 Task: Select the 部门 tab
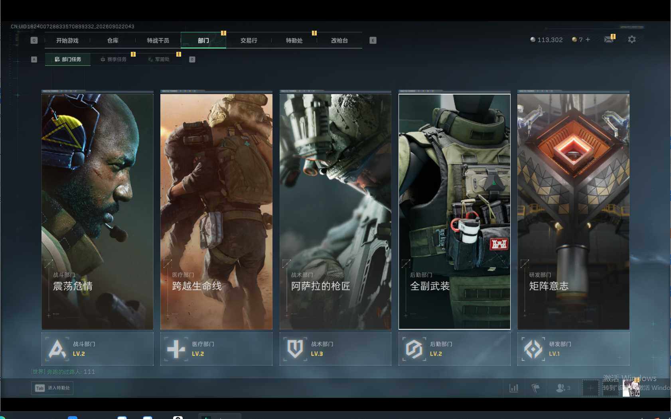click(203, 40)
